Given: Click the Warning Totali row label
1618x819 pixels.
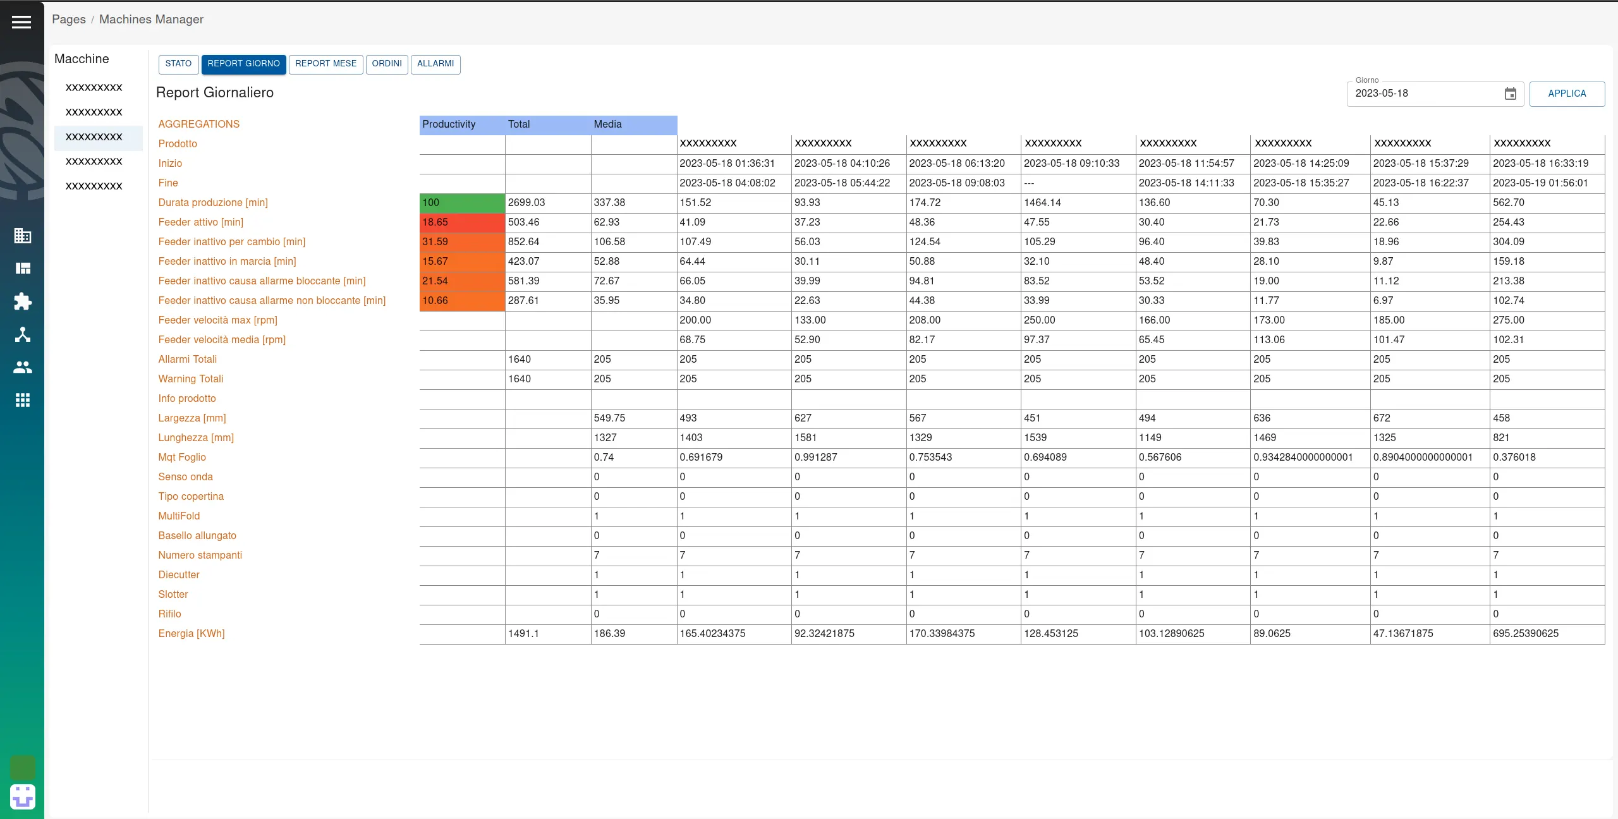Looking at the screenshot, I should [x=190, y=379].
